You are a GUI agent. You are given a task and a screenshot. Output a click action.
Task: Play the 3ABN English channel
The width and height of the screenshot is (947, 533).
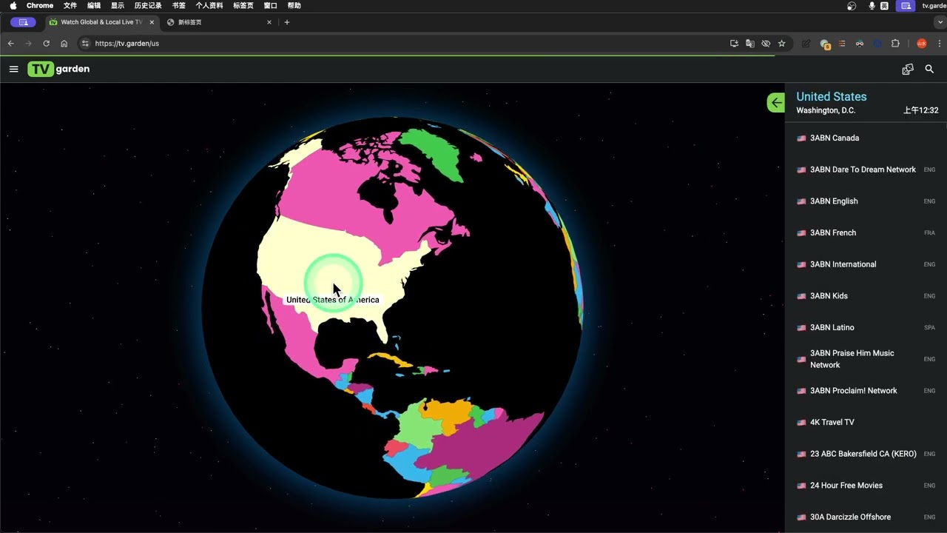coord(866,201)
